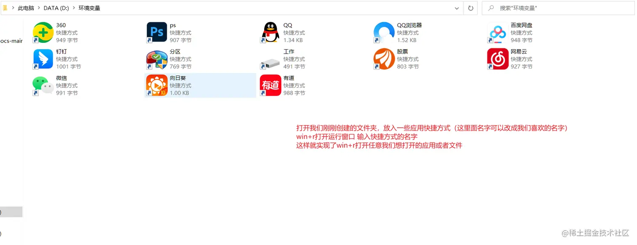Select the 微信 shortcut icon
Image resolution: width=637 pixels, height=245 pixels.
tap(43, 86)
